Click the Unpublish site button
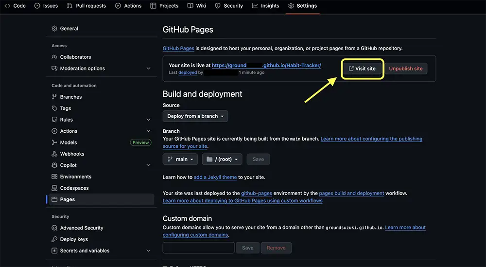This screenshot has width=486, height=267. (x=406, y=69)
